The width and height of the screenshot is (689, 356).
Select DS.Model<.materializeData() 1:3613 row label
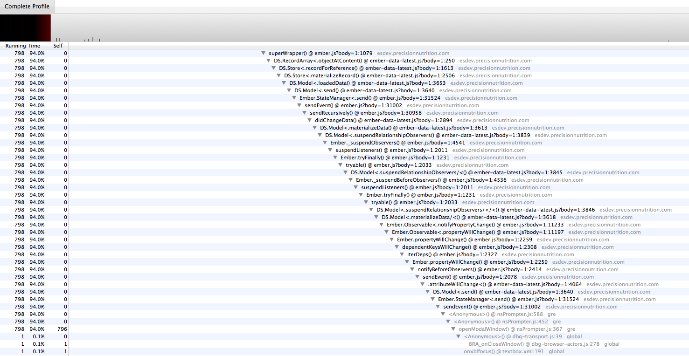(404, 128)
